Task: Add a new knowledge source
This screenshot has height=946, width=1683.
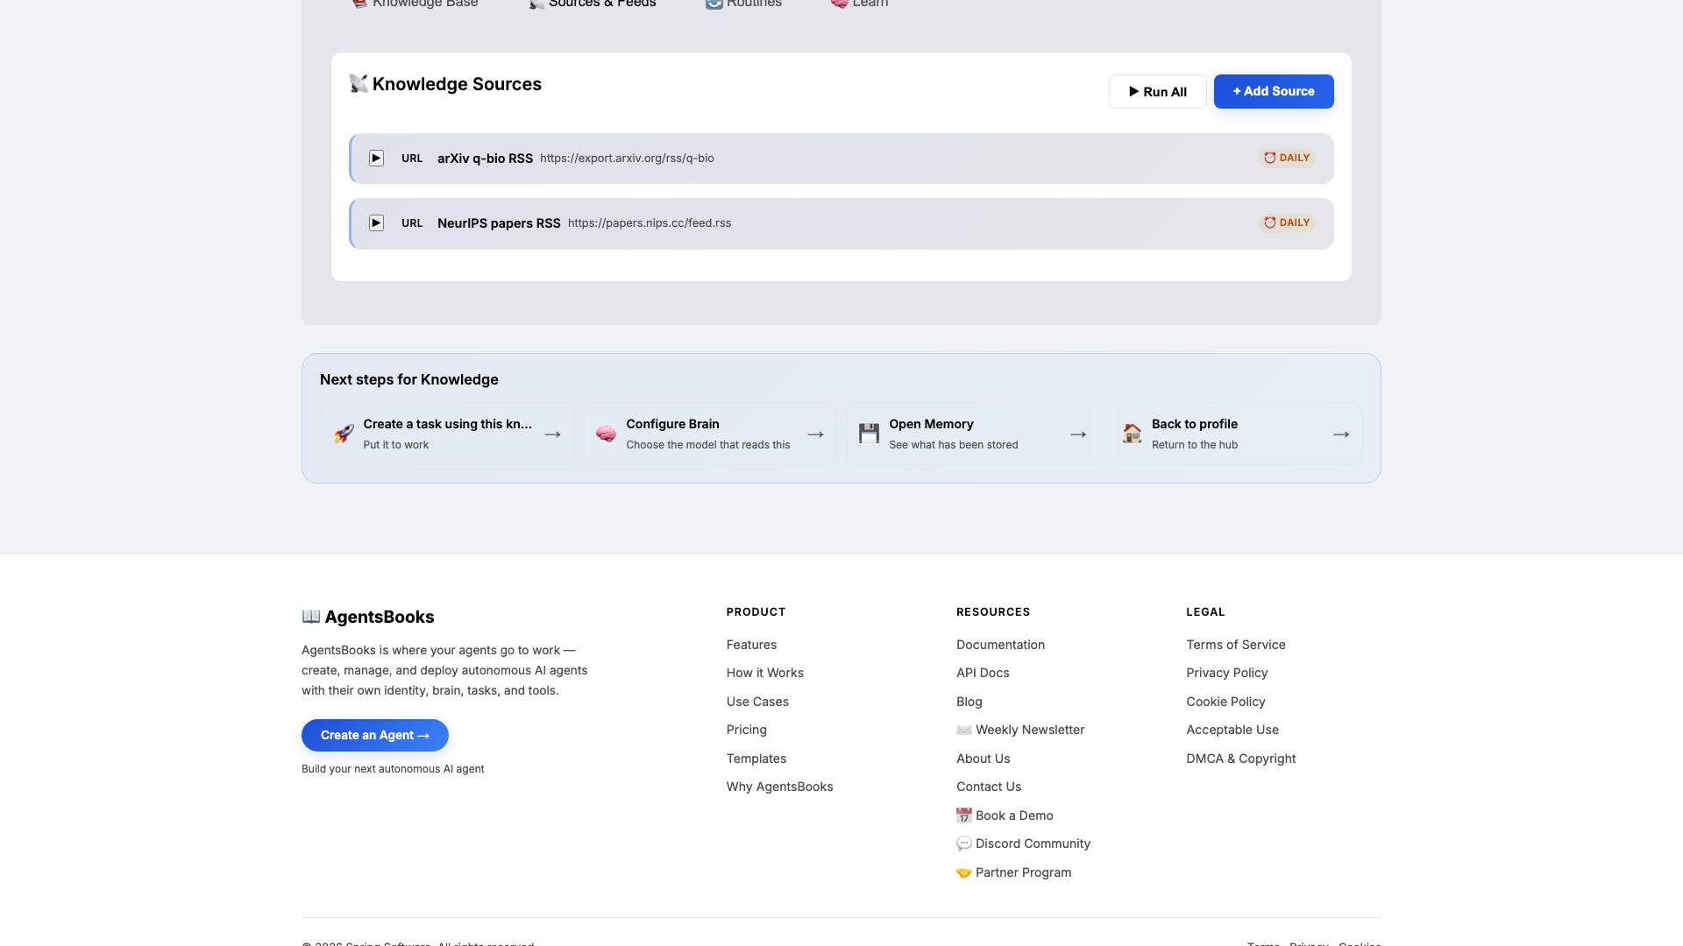Action: click(1274, 92)
